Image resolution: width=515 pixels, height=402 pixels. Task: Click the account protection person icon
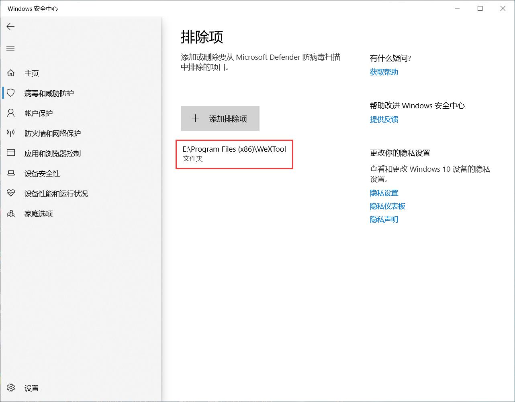(x=11, y=113)
